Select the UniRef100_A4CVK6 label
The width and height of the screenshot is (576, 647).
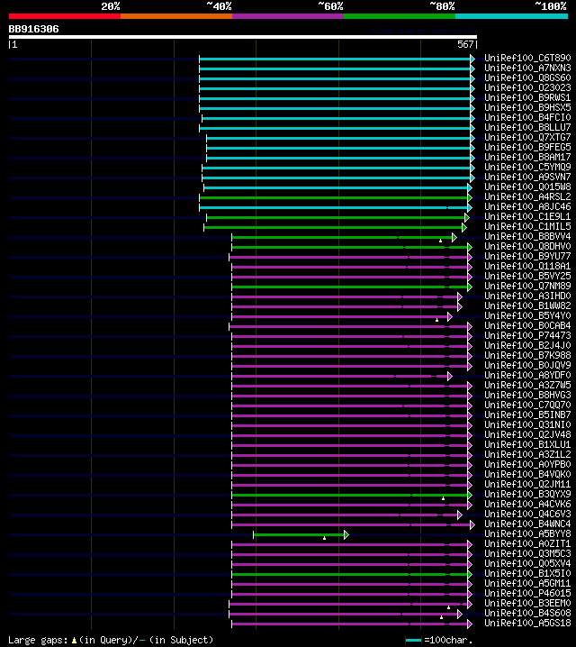tap(527, 505)
